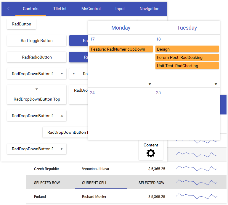Click the sparkline chart in the Finland row

[x=197, y=196]
